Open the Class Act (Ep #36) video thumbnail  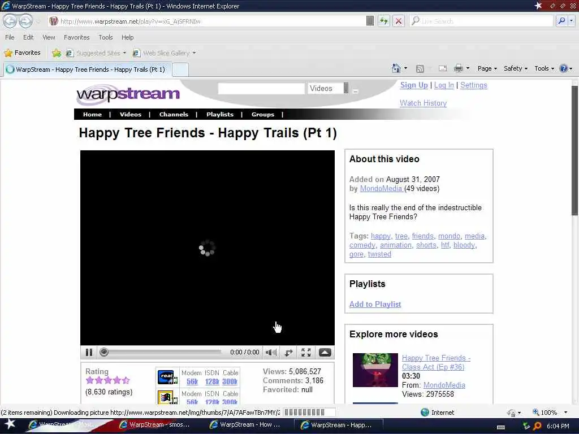375,370
